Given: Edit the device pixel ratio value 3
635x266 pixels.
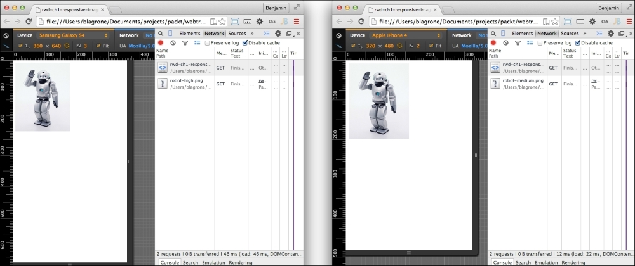Looking at the screenshot, I should click(86, 46).
